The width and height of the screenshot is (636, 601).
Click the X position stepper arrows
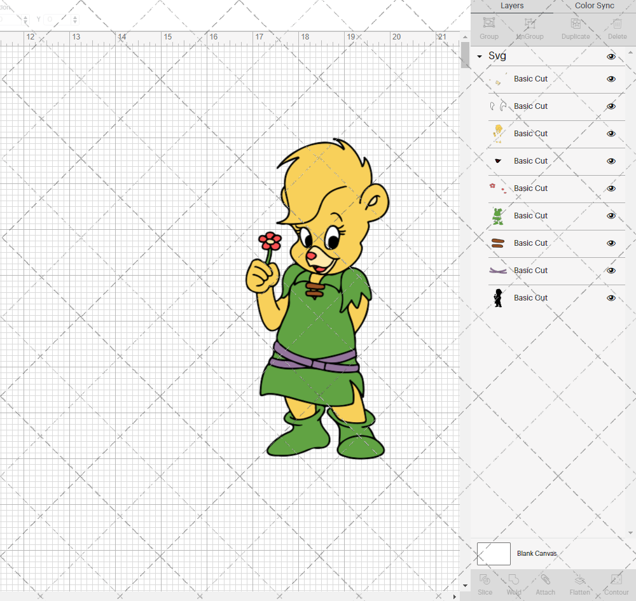click(x=25, y=20)
